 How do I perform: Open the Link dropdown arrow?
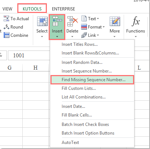98,35
